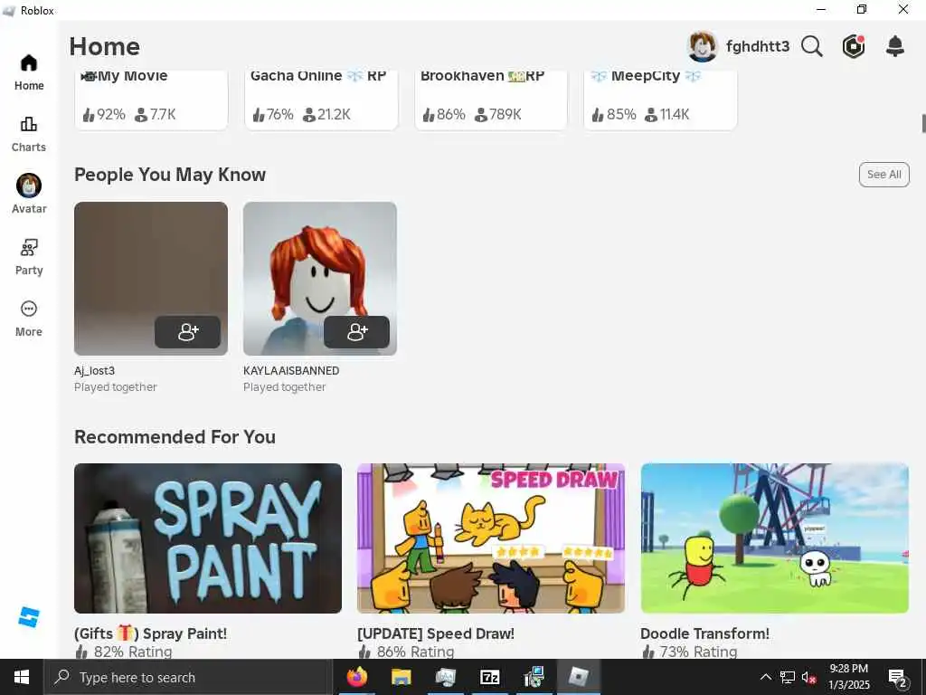
Task: Click the Aj_lost3 username text
Action: click(94, 370)
